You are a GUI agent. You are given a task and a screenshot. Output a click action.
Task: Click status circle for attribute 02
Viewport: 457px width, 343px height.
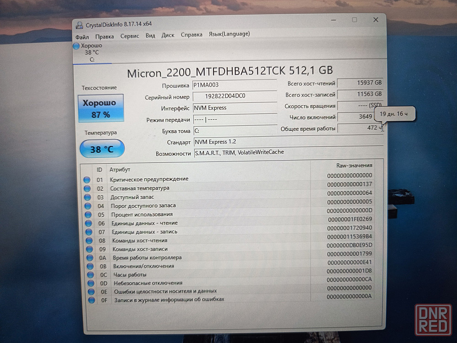tap(87, 188)
